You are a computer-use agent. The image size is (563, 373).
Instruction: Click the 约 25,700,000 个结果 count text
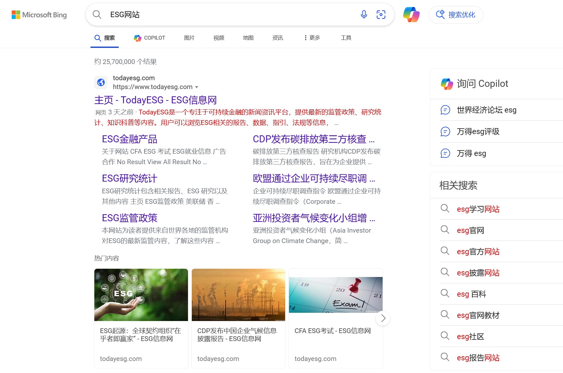coord(125,62)
